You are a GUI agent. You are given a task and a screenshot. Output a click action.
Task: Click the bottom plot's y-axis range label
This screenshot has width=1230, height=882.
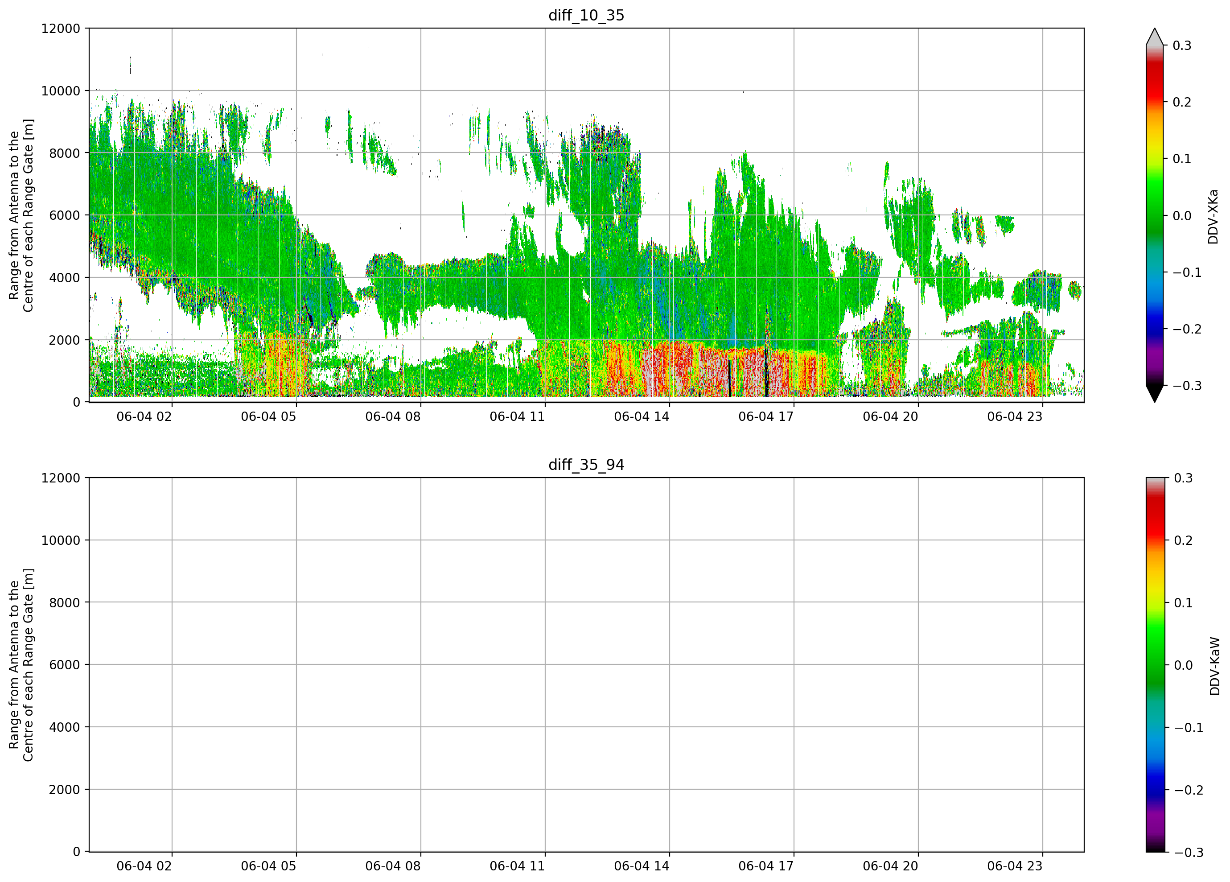pyautogui.click(x=21, y=665)
